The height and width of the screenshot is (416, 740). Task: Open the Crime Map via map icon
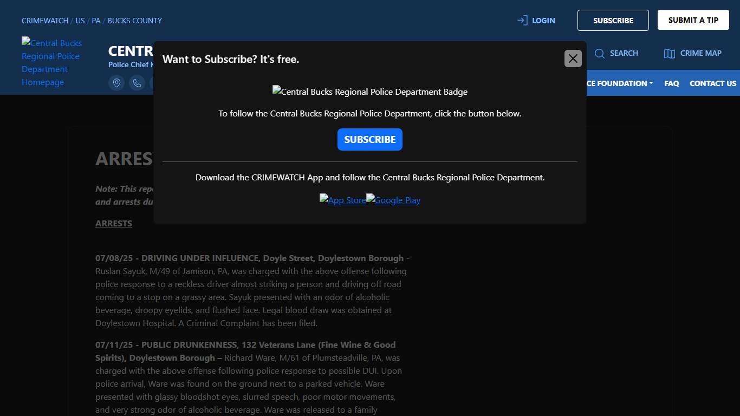670,53
